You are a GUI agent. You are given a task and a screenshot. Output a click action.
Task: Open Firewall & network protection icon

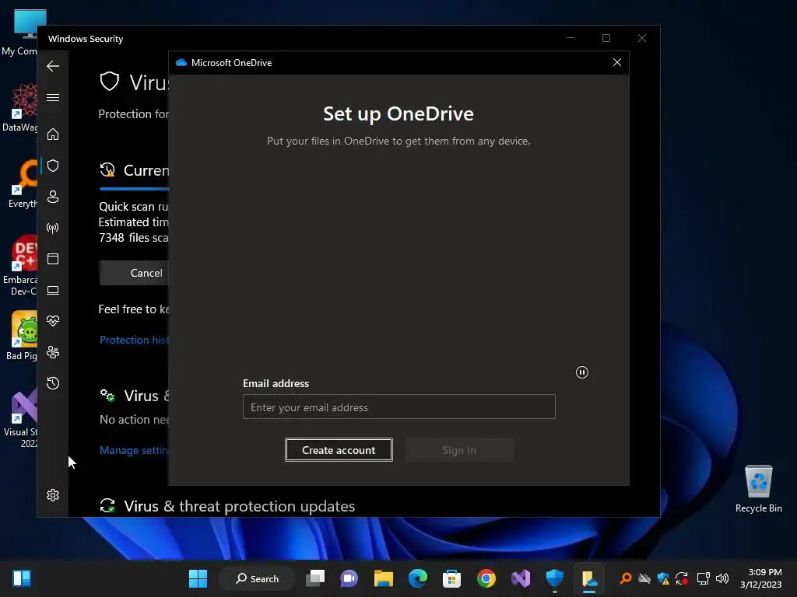click(x=53, y=228)
